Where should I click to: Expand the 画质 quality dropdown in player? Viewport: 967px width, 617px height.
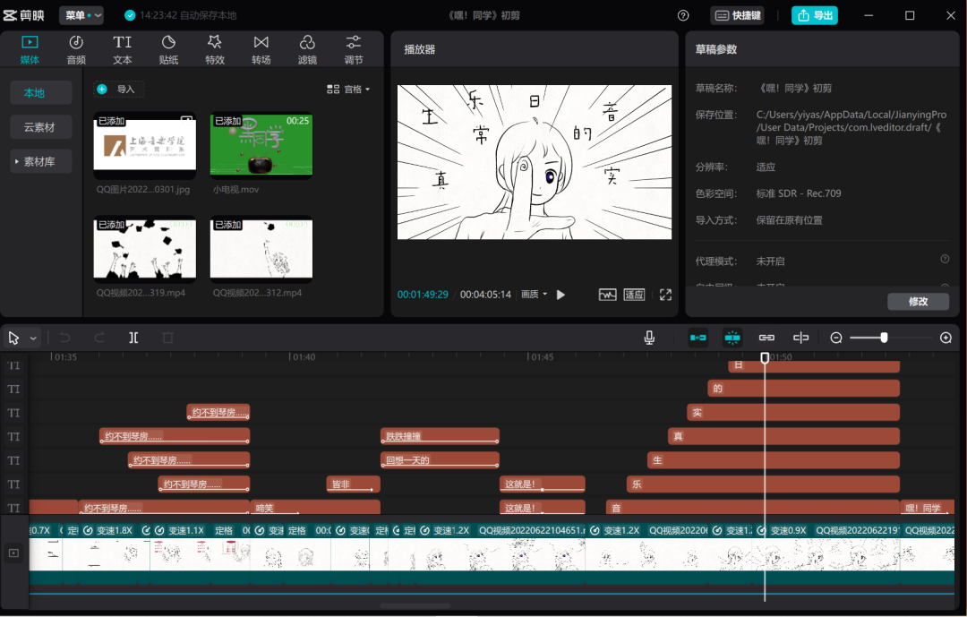(x=534, y=295)
